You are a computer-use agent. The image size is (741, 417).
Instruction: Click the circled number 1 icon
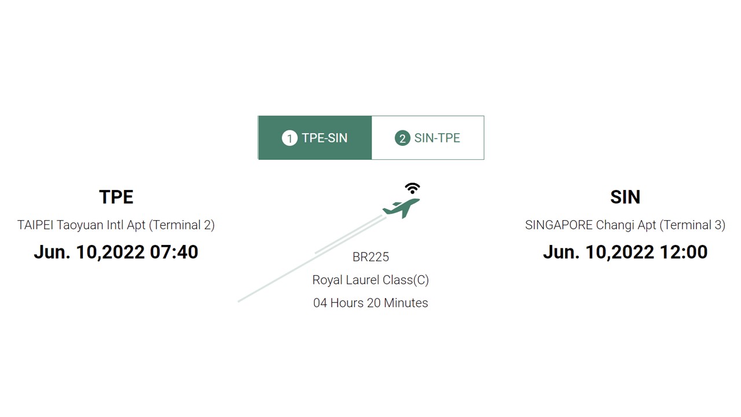289,138
